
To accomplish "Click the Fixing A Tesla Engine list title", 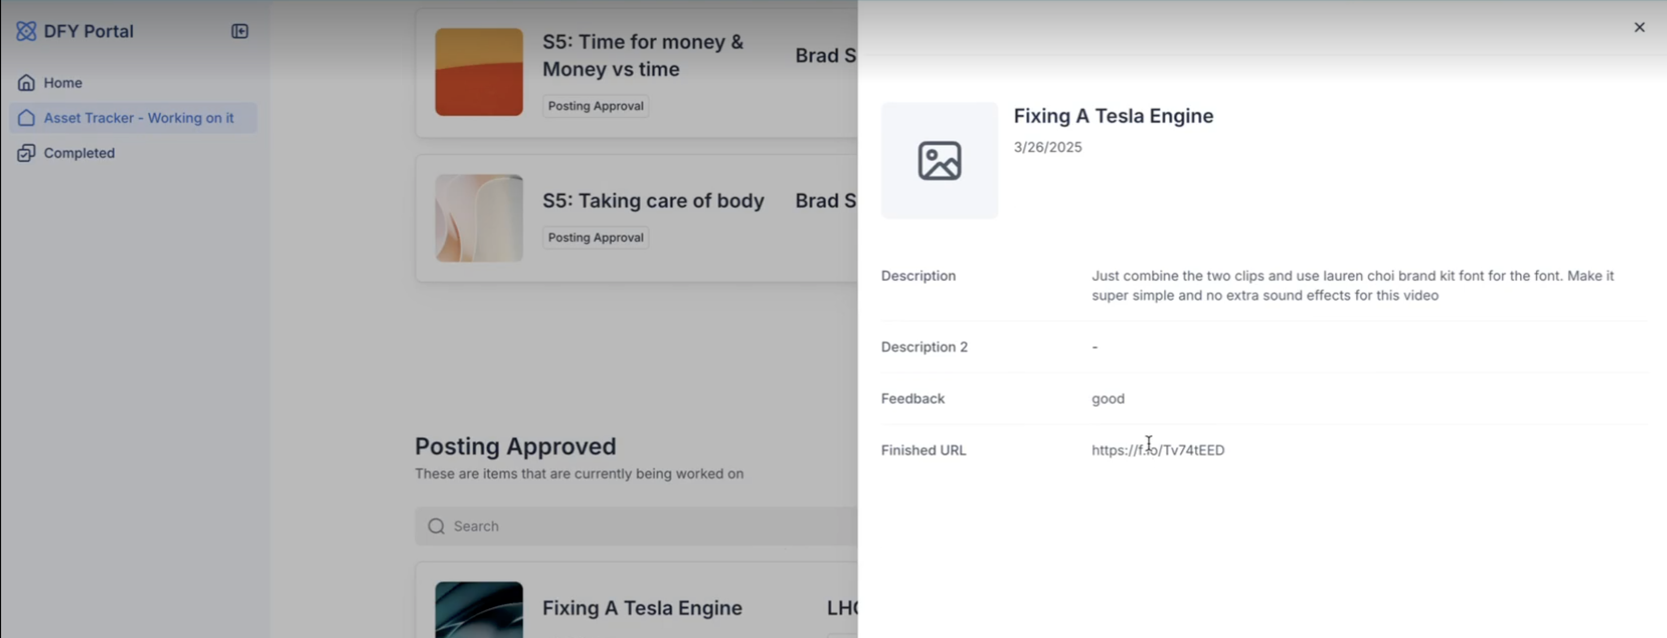I will point(642,608).
